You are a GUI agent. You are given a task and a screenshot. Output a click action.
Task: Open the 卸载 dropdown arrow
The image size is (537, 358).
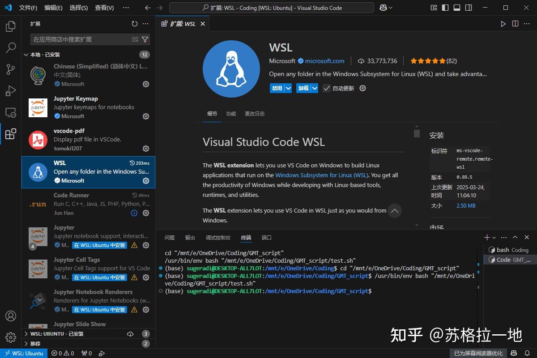pyautogui.click(x=313, y=88)
